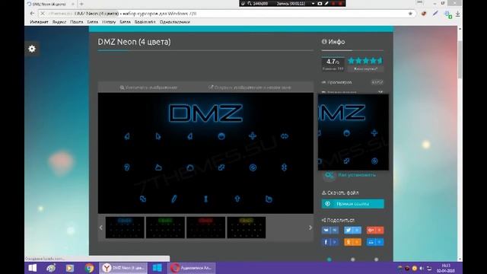The image size is (487, 274).
Task: Share on VK icon
Action: tap(329, 230)
